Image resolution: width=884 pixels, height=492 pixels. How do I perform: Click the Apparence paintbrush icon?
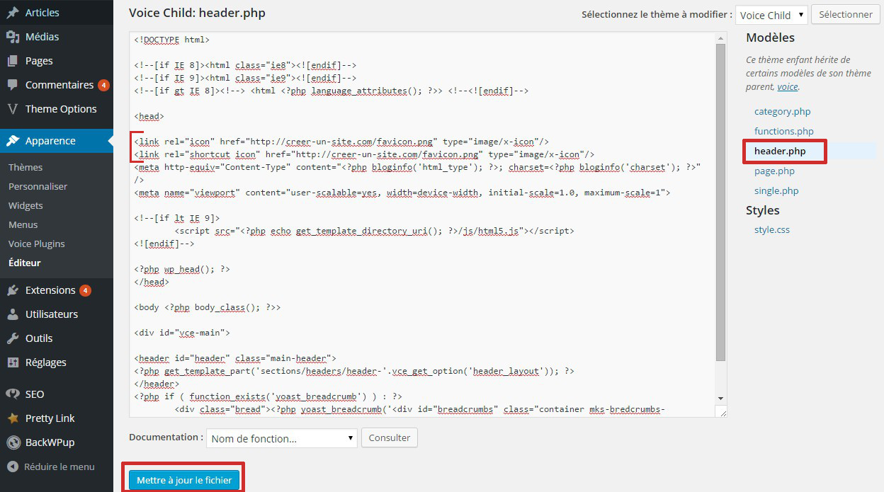coord(13,141)
